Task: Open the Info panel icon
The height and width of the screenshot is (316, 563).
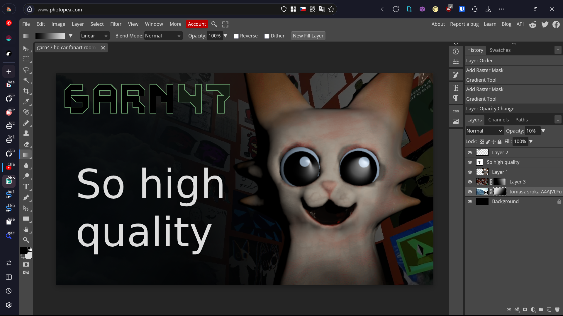Action: coord(456,51)
